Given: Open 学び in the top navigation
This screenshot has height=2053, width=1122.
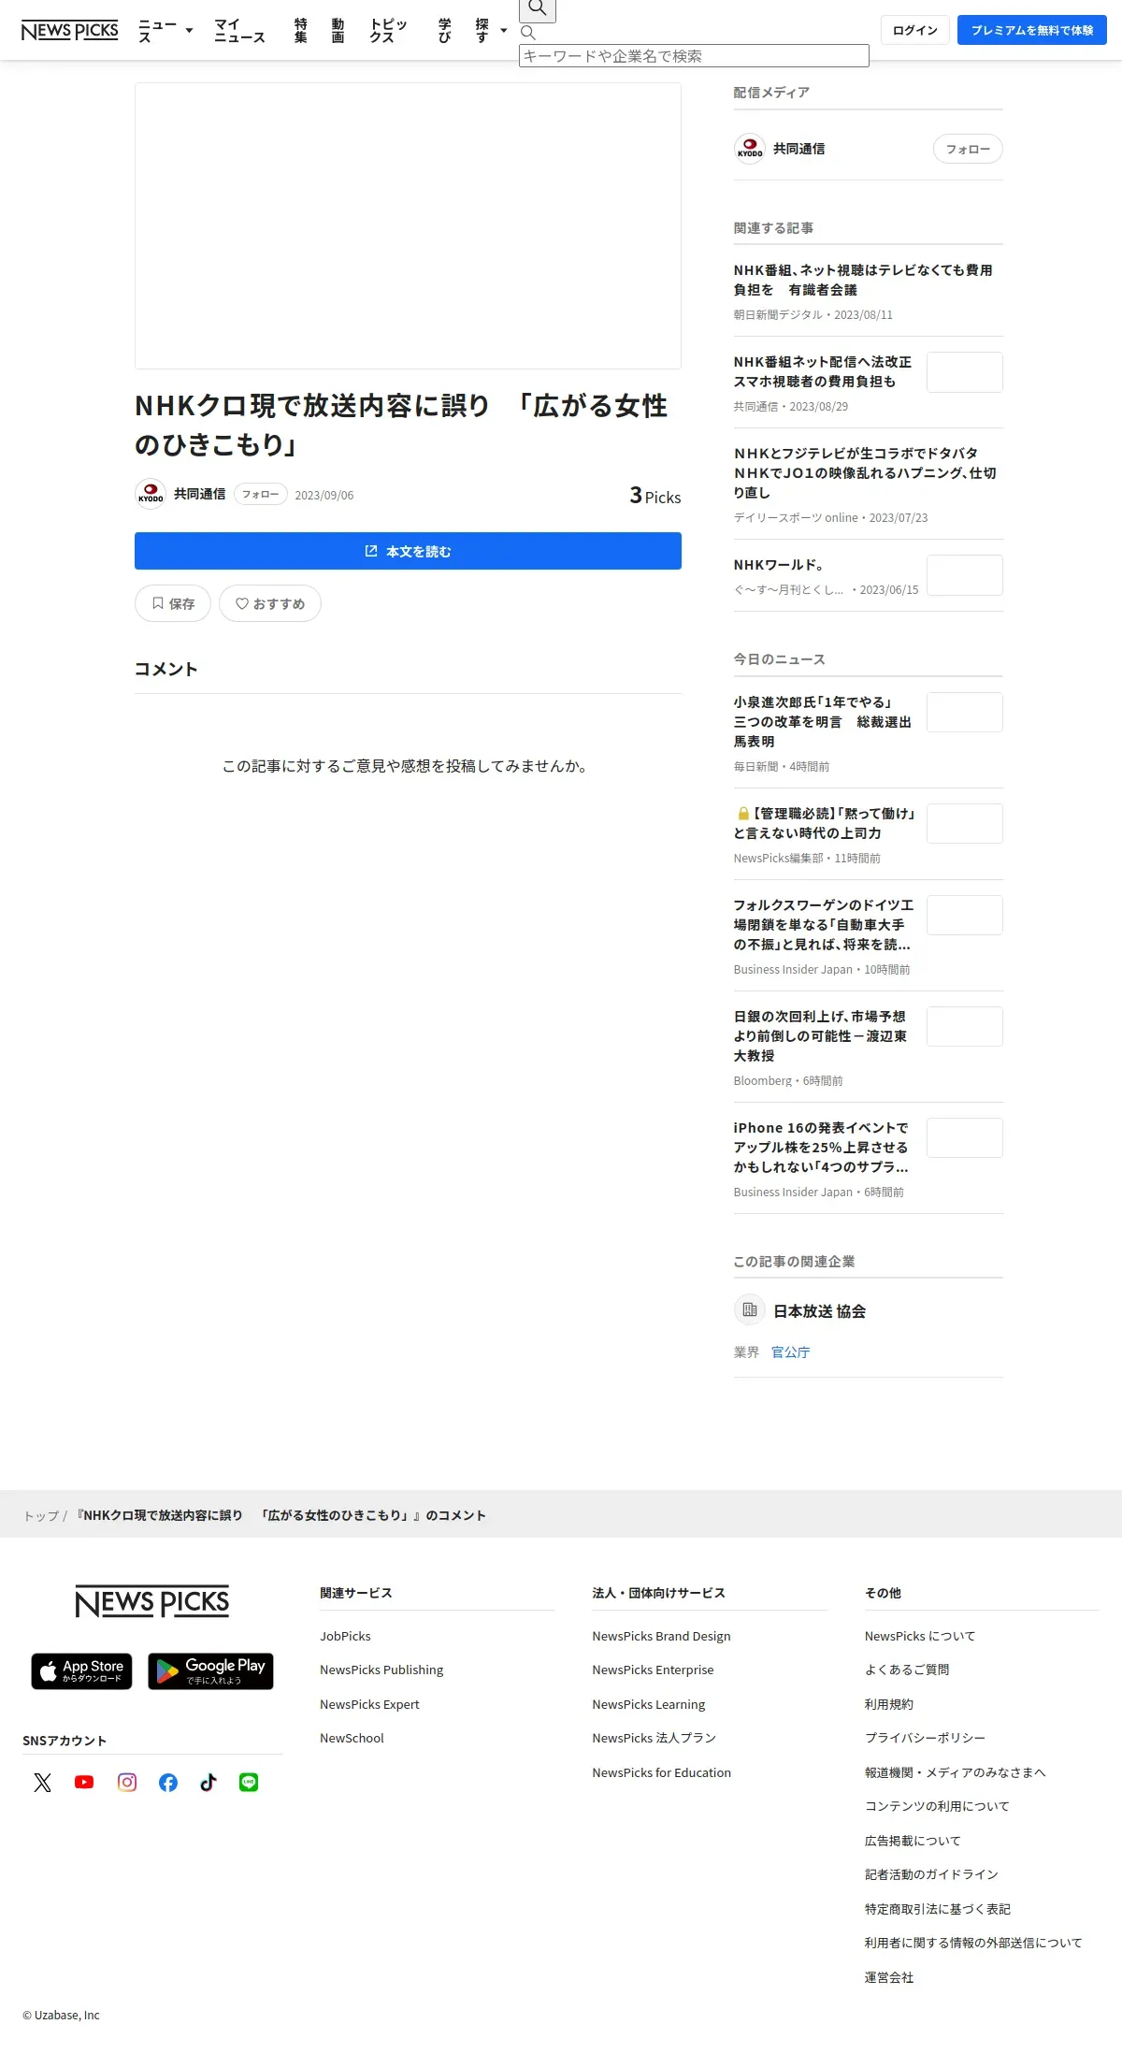Looking at the screenshot, I should pyautogui.click(x=445, y=31).
